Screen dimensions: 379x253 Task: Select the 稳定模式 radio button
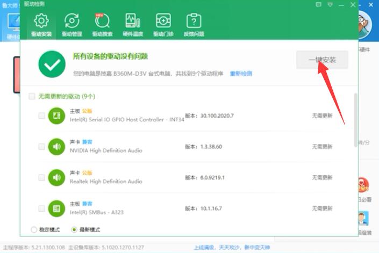tap(34, 229)
